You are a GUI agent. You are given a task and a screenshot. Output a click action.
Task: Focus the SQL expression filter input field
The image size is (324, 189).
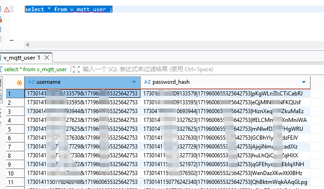[x=186, y=69]
